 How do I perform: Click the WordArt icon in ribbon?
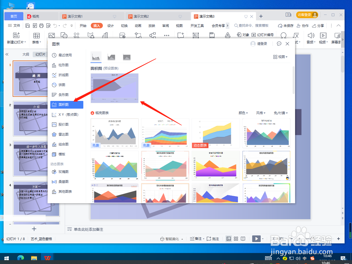coord(228,35)
